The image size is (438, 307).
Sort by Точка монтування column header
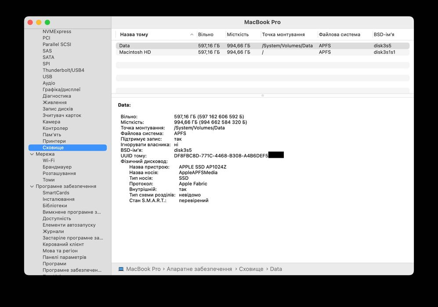(x=283, y=35)
